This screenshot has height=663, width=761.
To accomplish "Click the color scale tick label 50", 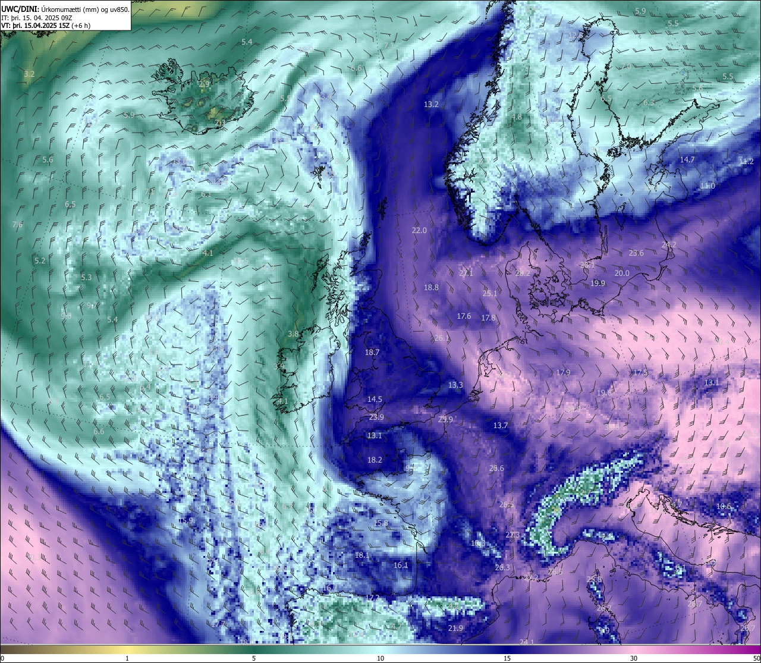I will 756,658.
